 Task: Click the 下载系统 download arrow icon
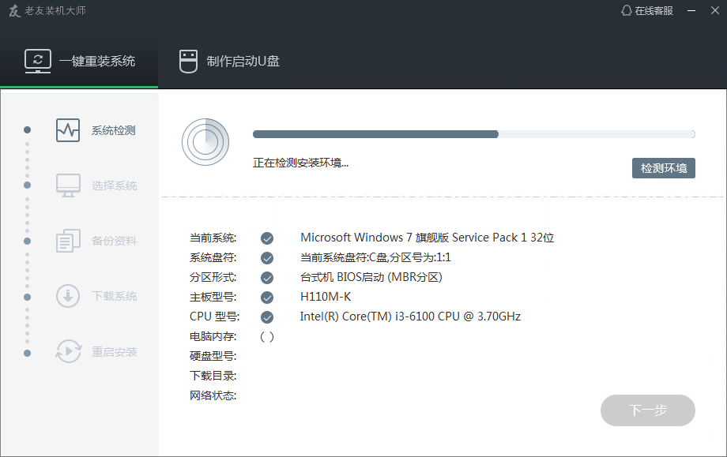(x=68, y=296)
